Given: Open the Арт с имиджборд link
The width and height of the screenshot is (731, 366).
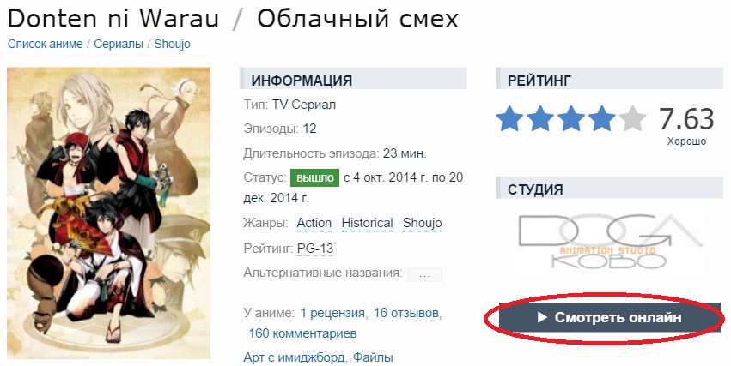Looking at the screenshot, I should pyautogui.click(x=294, y=357).
